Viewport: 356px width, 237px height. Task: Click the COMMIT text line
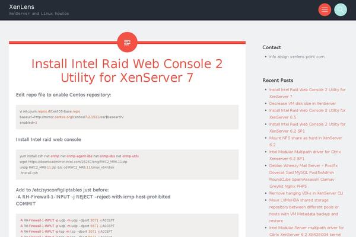tap(26, 204)
